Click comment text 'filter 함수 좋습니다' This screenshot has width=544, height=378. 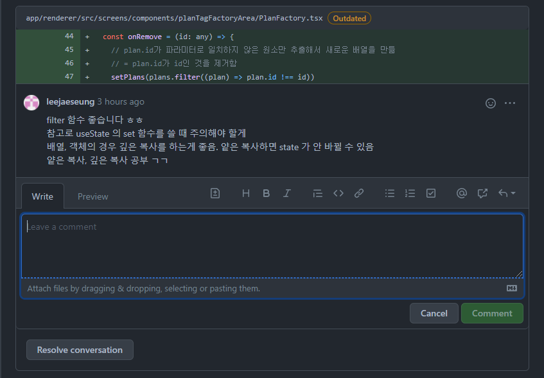(x=85, y=120)
